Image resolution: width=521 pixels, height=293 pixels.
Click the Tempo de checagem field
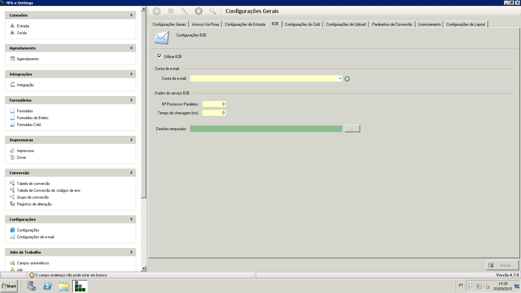point(214,113)
